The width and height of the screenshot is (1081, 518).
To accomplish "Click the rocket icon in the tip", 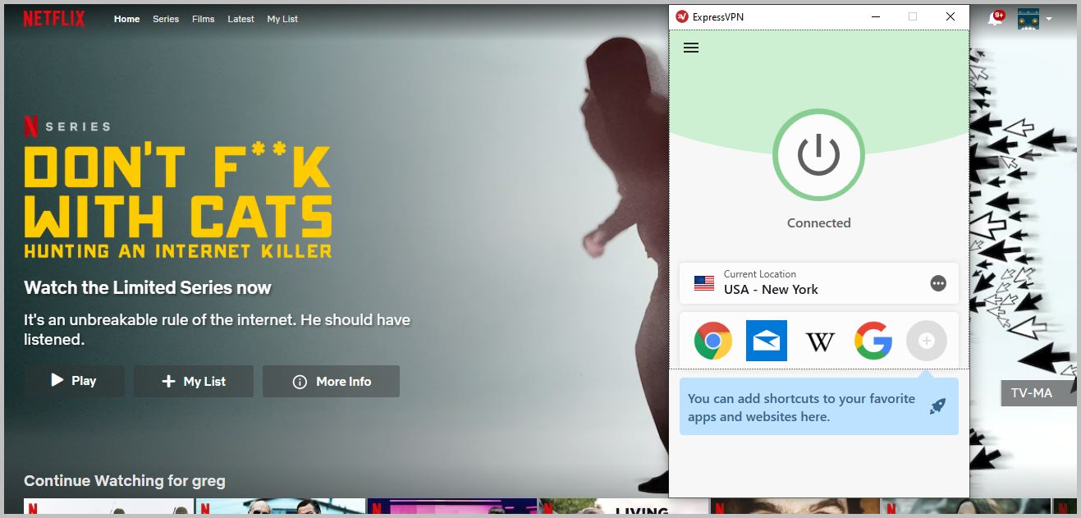I will 937,406.
